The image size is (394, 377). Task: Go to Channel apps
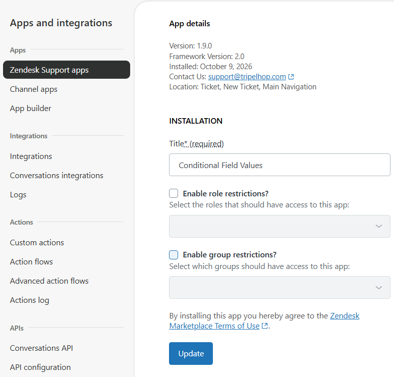34,89
